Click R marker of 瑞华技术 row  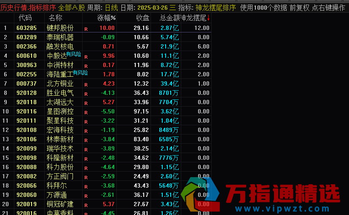(x=86, y=150)
